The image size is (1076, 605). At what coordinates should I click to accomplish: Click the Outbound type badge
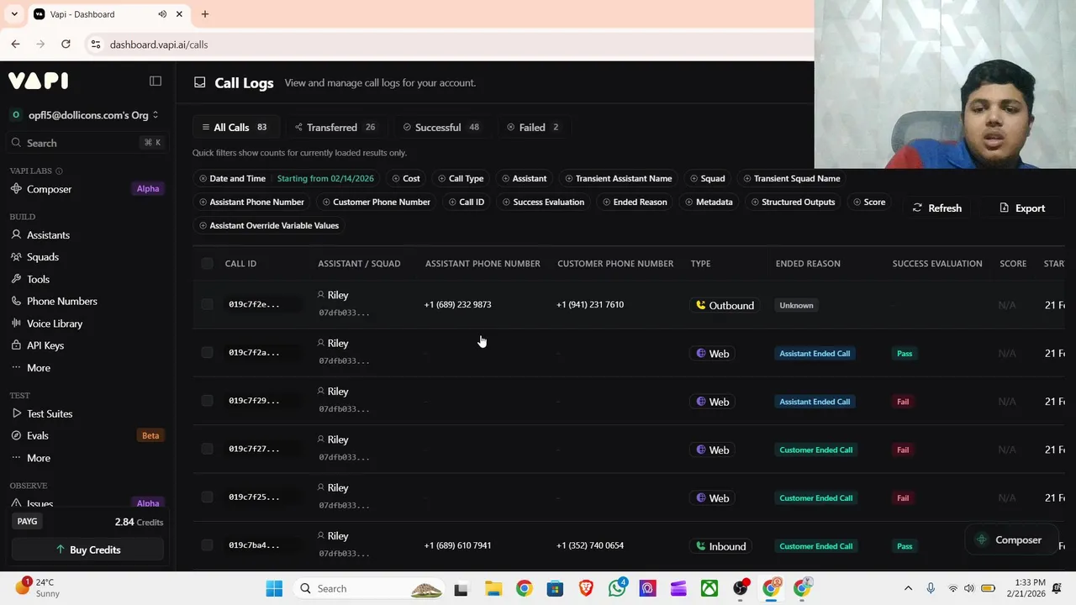[x=724, y=305]
